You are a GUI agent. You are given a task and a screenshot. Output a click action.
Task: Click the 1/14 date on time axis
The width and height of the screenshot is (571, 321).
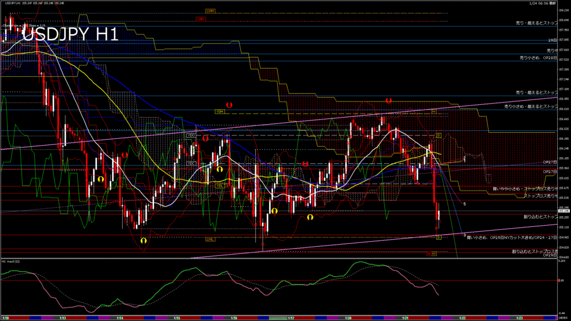point(120,318)
